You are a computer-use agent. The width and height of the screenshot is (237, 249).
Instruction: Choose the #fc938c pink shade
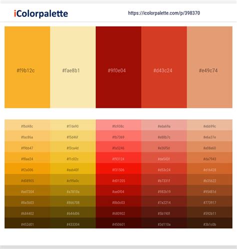click(x=118, y=125)
